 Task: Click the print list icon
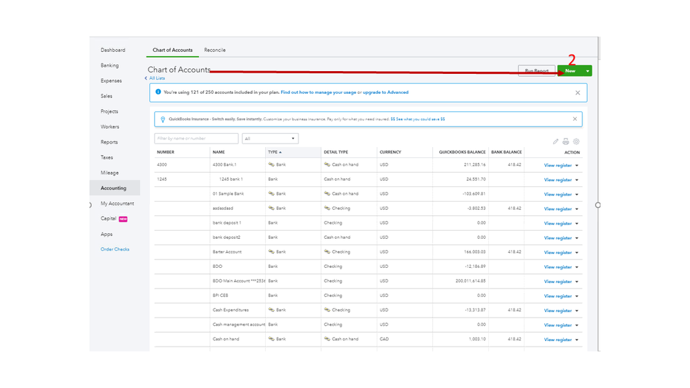[x=566, y=142]
